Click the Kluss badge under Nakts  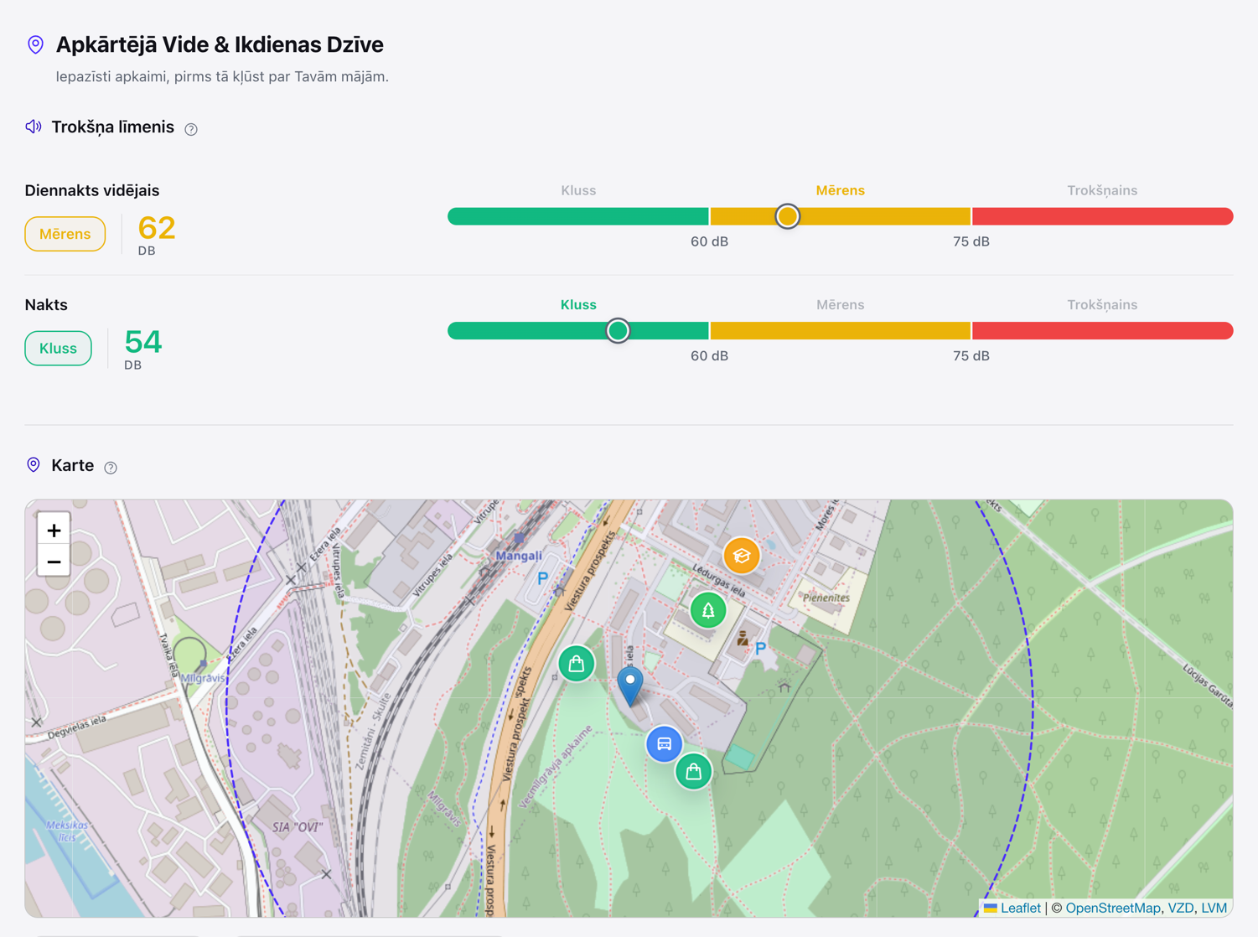(58, 348)
